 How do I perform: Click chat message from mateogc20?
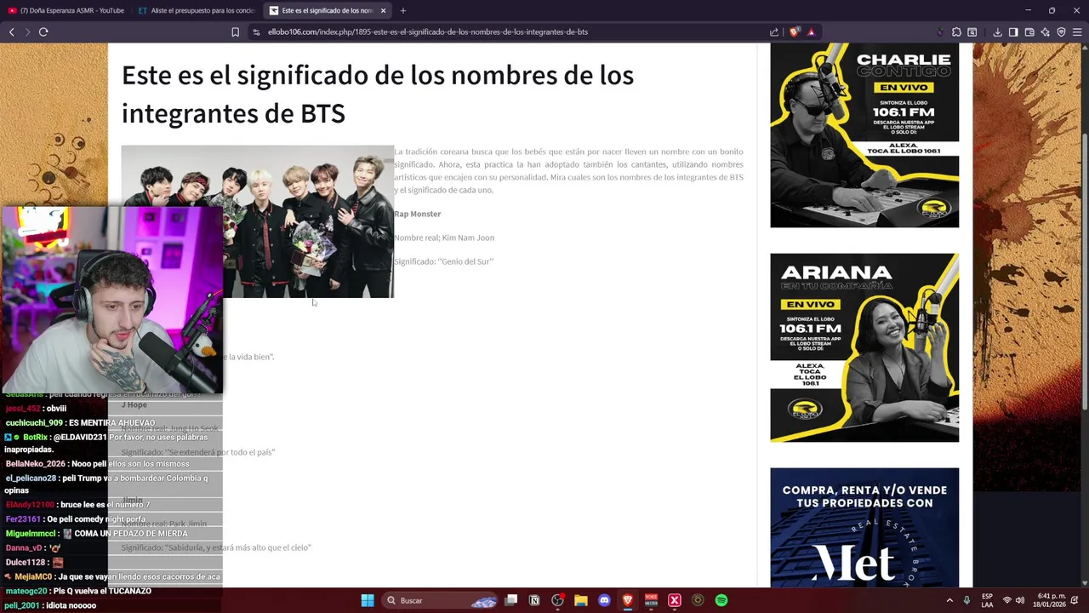coord(78,591)
